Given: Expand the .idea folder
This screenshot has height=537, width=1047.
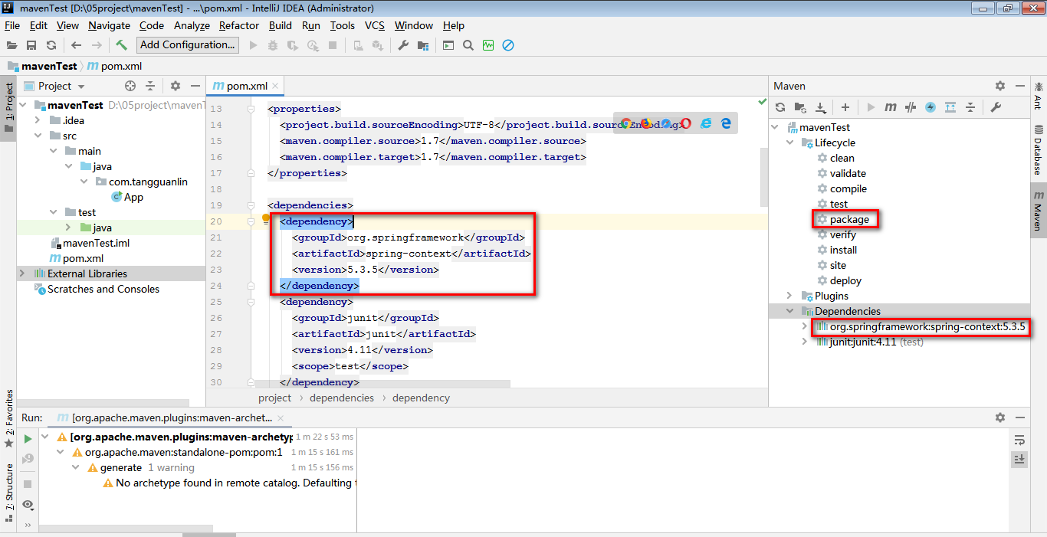Looking at the screenshot, I should [38, 120].
